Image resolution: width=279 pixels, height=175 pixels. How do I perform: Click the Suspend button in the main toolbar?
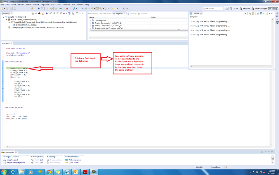coord(64,8)
